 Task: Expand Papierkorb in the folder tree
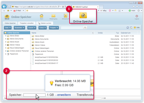click(6, 54)
